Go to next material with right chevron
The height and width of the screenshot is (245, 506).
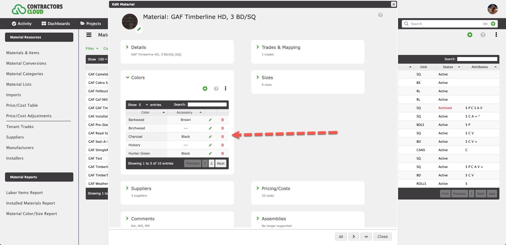354,237
